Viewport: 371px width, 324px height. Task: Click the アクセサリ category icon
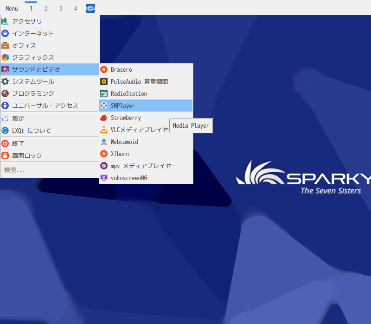pos(5,21)
